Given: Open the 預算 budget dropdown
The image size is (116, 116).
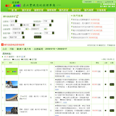Looking at the screenshot, I should (17, 37).
